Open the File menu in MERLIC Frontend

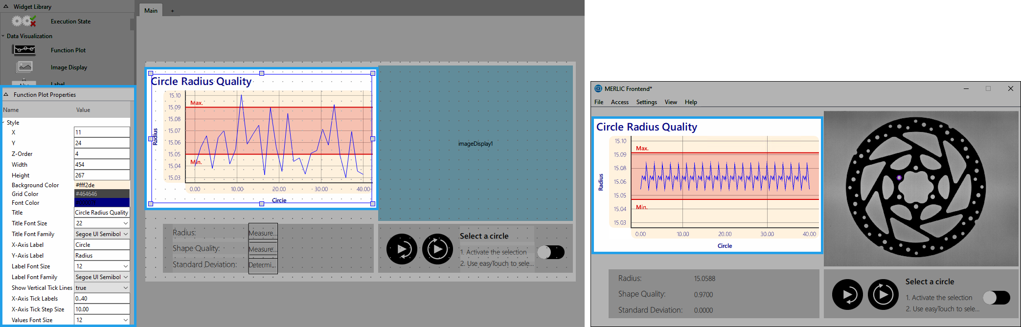[x=599, y=102]
